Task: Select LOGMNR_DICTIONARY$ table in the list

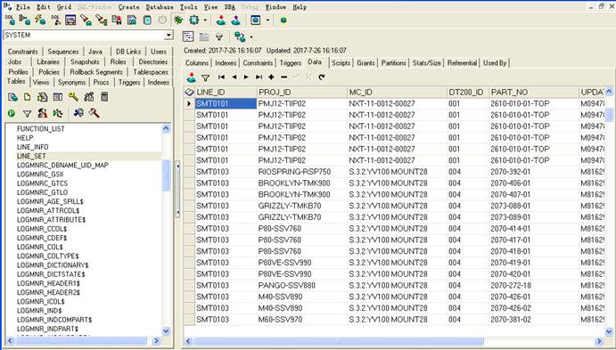Action: [x=53, y=265]
